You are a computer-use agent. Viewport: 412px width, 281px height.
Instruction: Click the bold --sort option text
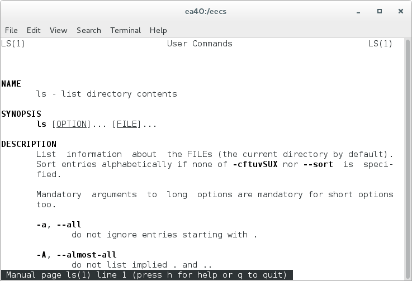(x=318, y=164)
